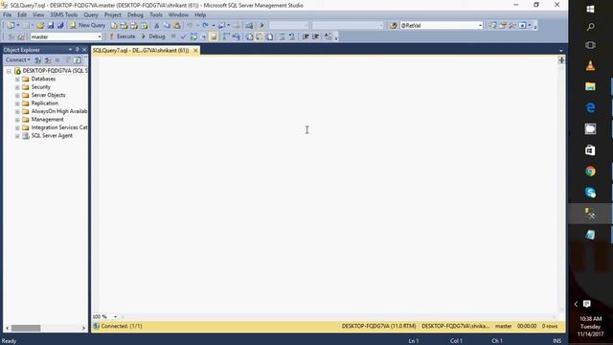Viewport: 613px width, 345px height.
Task: Open the Tools menu
Action: (155, 15)
